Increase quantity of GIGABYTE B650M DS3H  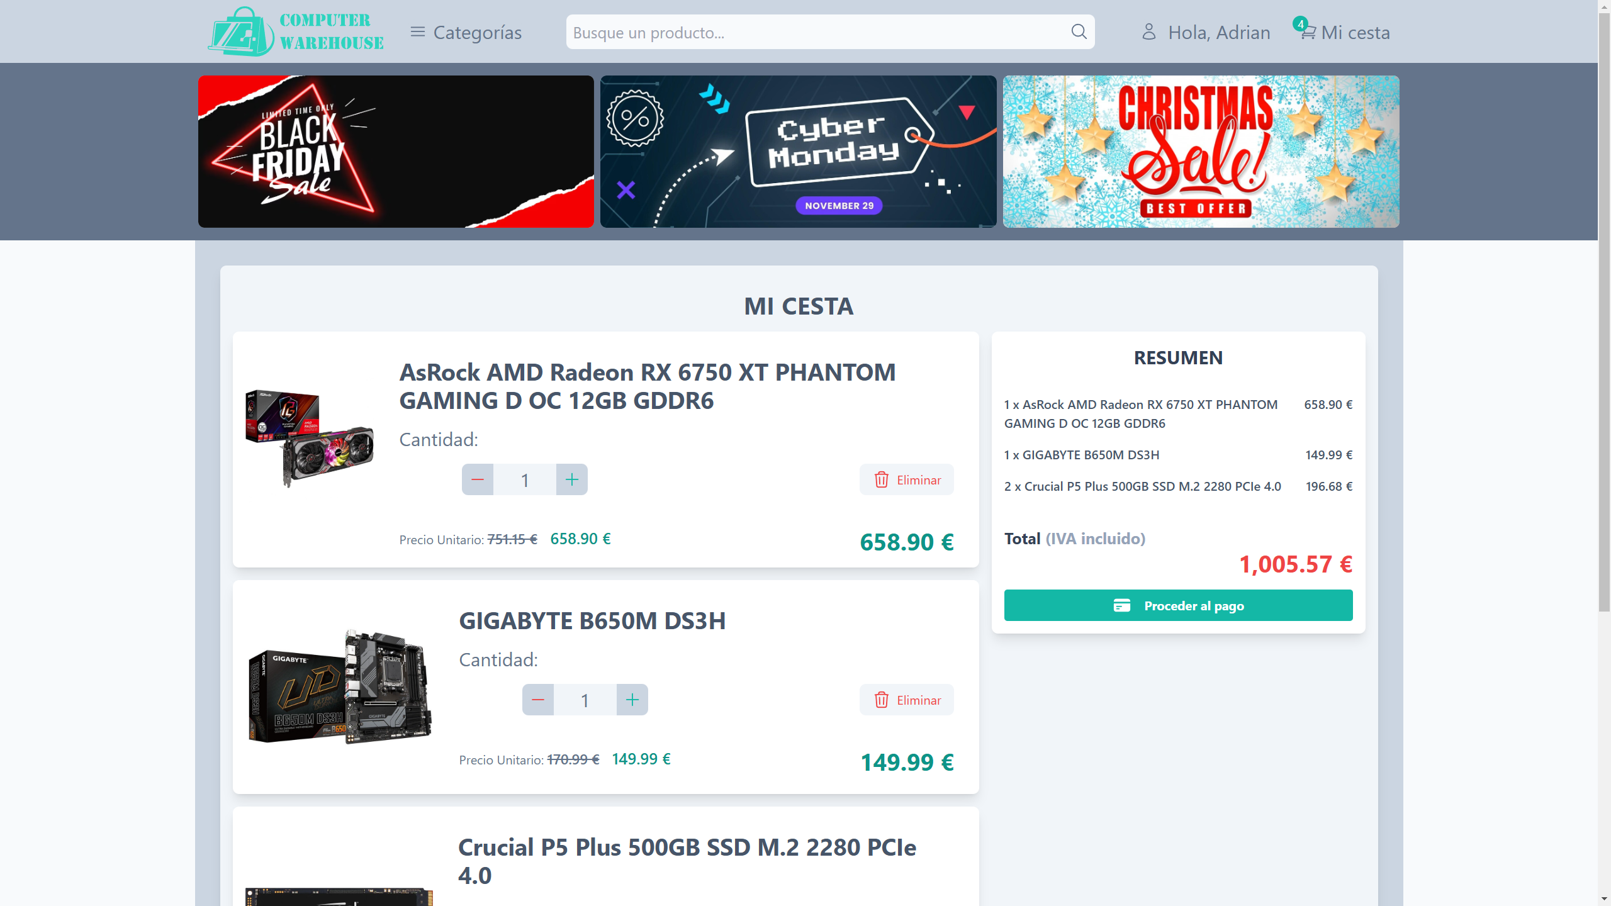pyautogui.click(x=632, y=700)
